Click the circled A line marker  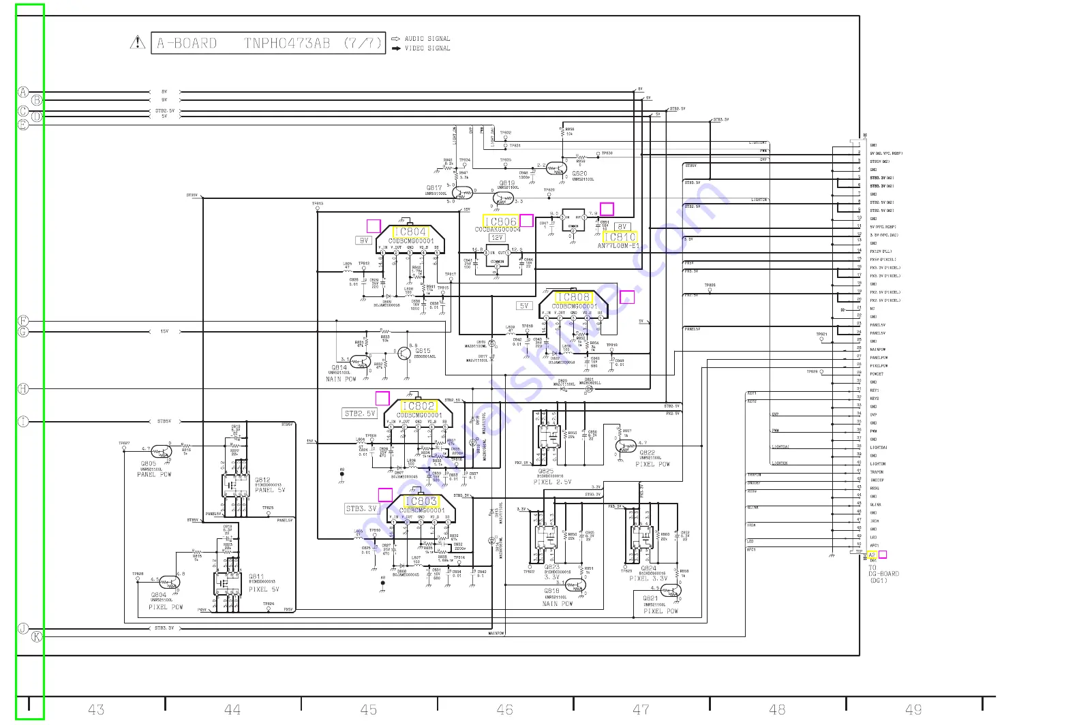click(x=23, y=92)
